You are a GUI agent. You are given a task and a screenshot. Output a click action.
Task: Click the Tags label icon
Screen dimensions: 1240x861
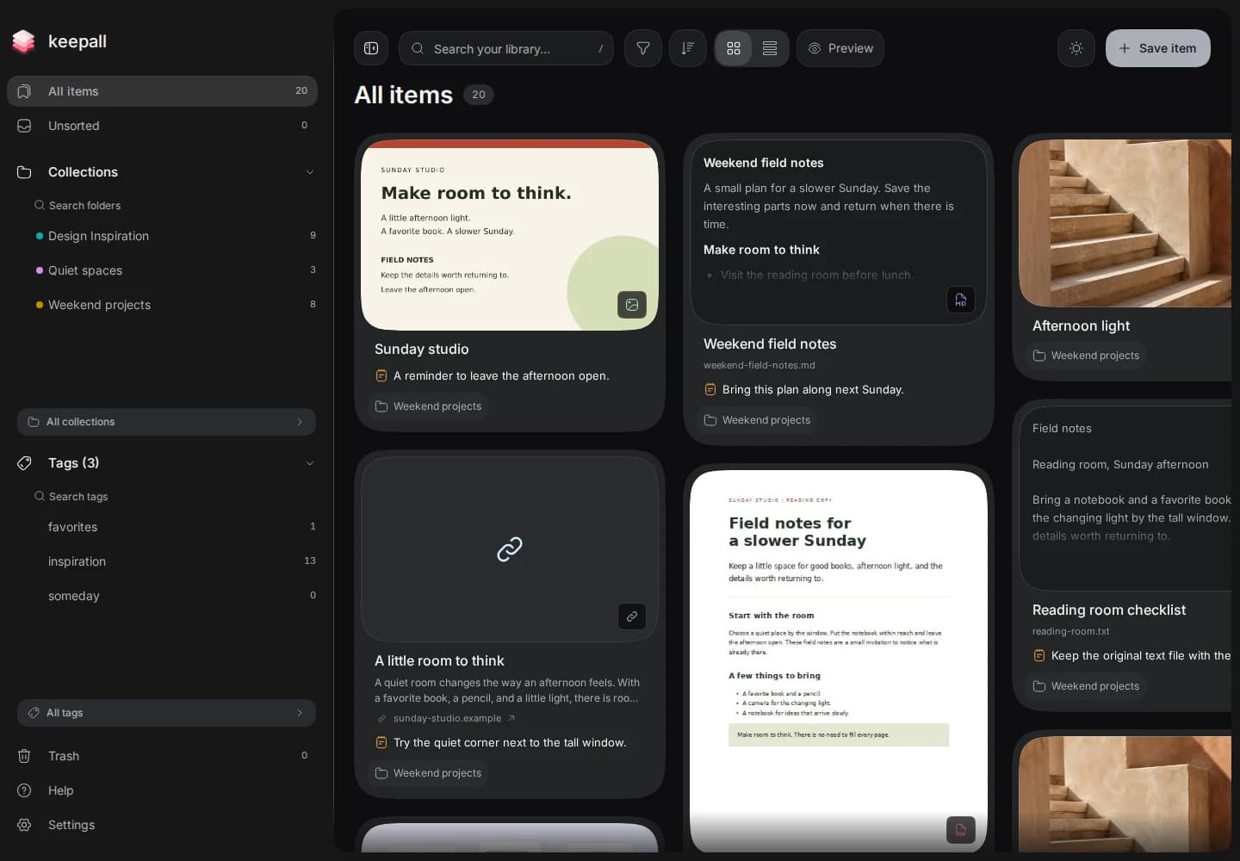point(24,463)
